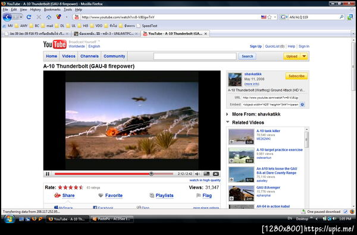Expand More From: shavkatikk section
This screenshot has width=357, height=235.
[x=227, y=114]
